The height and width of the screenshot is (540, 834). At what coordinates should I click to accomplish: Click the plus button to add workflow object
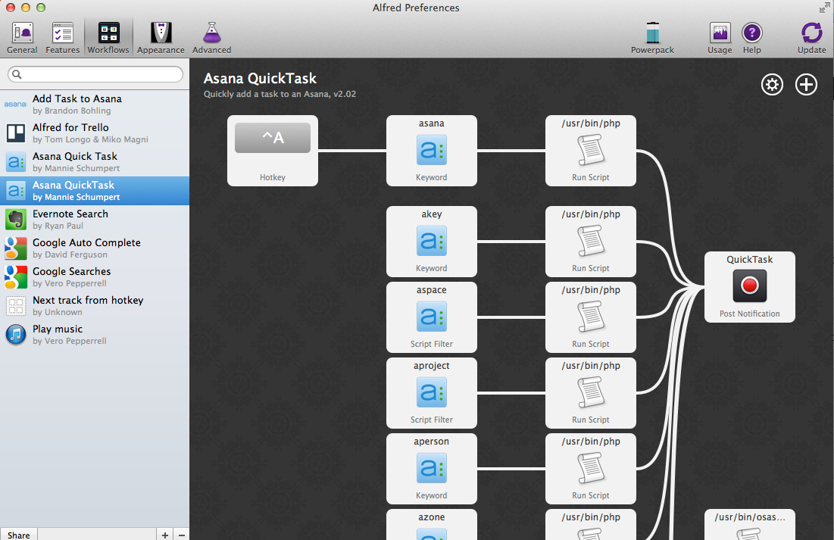tap(806, 85)
